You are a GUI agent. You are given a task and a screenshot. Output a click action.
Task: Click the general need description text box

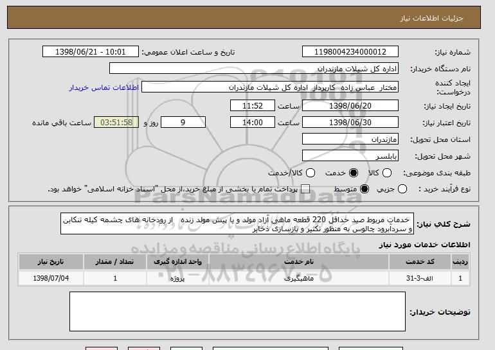[x=237, y=224]
